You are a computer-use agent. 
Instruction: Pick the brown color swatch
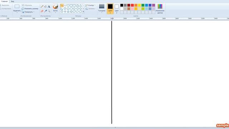[x=129, y=9]
